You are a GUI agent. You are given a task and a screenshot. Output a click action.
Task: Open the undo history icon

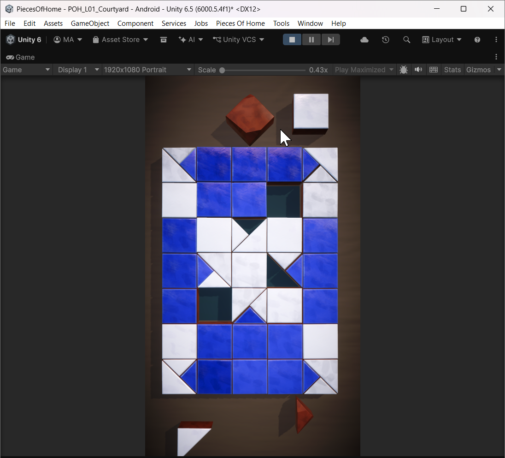[x=386, y=40]
